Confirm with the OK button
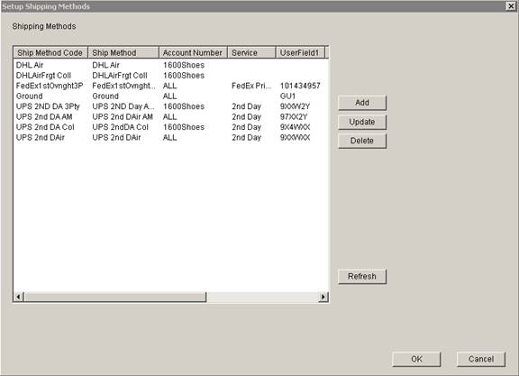Image resolution: width=519 pixels, height=376 pixels. 416,359
